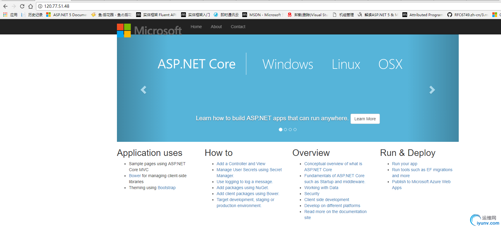Image resolution: width=501 pixels, height=228 pixels.
Task: Open the 'Working with Data' link
Action: tap(321, 188)
